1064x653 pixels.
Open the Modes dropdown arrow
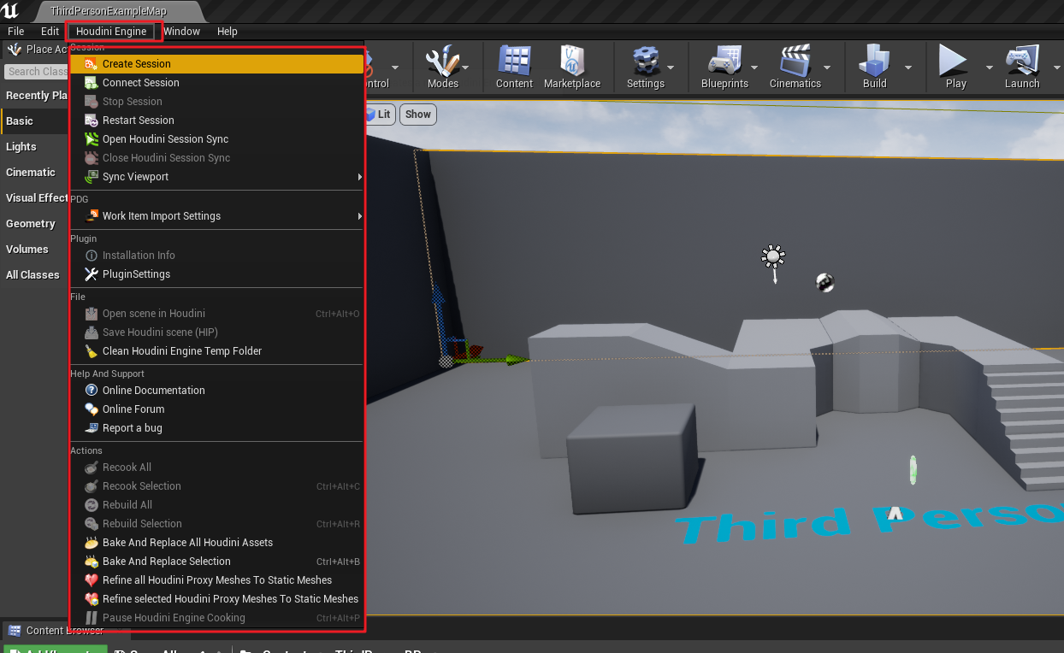tap(467, 67)
